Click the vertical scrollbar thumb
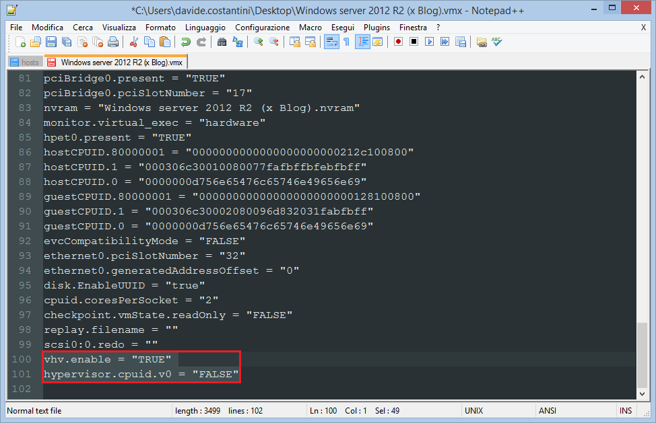 coord(643,355)
